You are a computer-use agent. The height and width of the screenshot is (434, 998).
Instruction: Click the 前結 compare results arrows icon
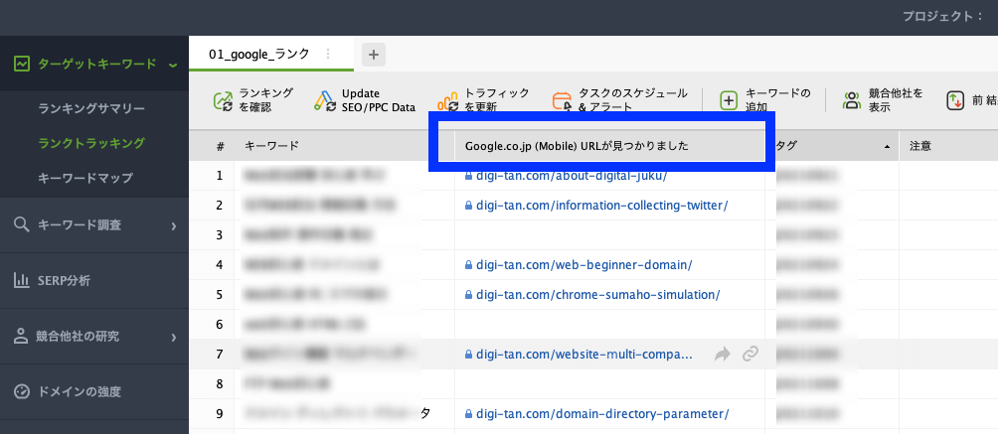point(955,100)
